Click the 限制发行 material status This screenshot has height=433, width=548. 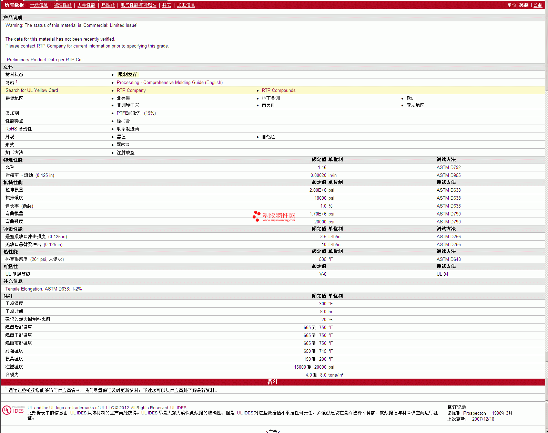coord(128,74)
